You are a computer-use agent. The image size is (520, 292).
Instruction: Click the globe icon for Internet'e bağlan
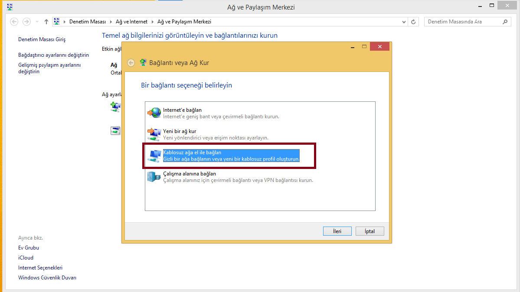coord(154,113)
